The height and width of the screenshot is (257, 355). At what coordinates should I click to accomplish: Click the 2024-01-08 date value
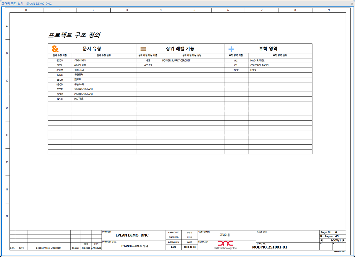190,247
